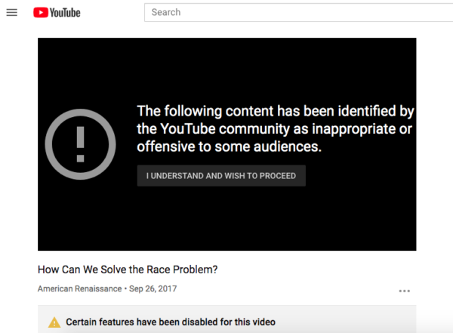Click the 'Search' placeholder text
453x333 pixels.
[x=166, y=12]
